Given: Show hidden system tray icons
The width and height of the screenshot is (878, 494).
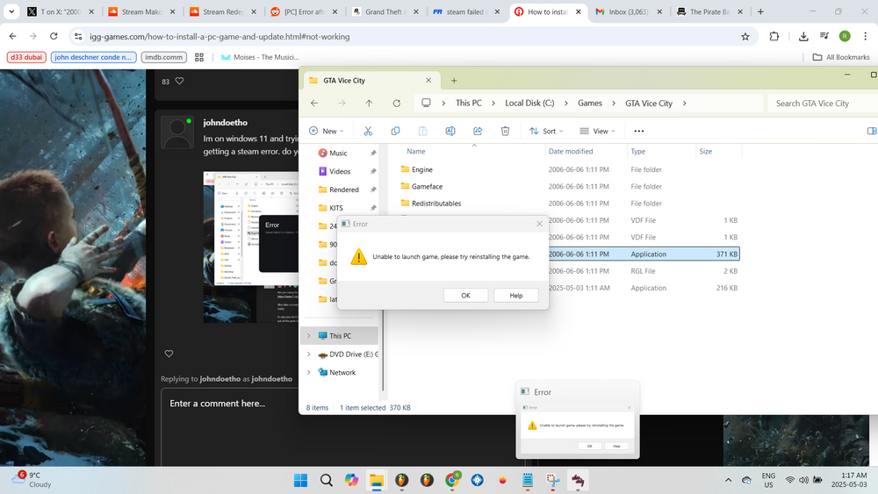Looking at the screenshot, I should tap(728, 480).
